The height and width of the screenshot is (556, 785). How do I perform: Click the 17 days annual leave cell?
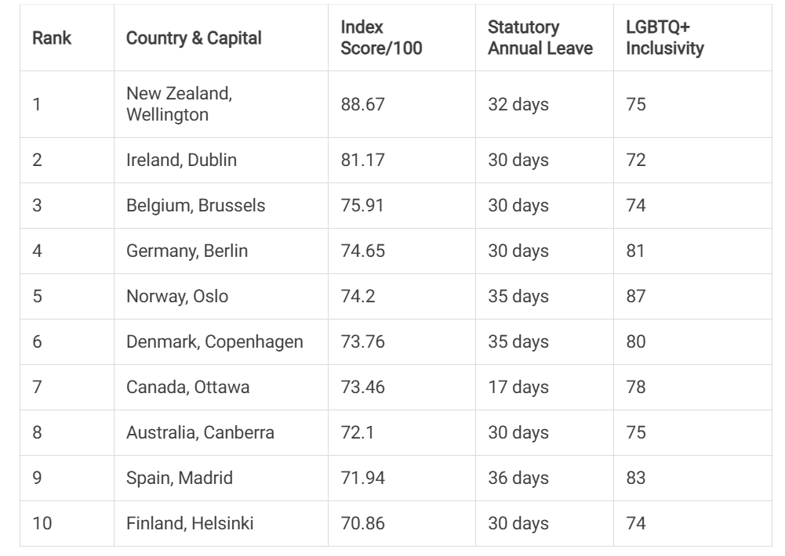[518, 388]
